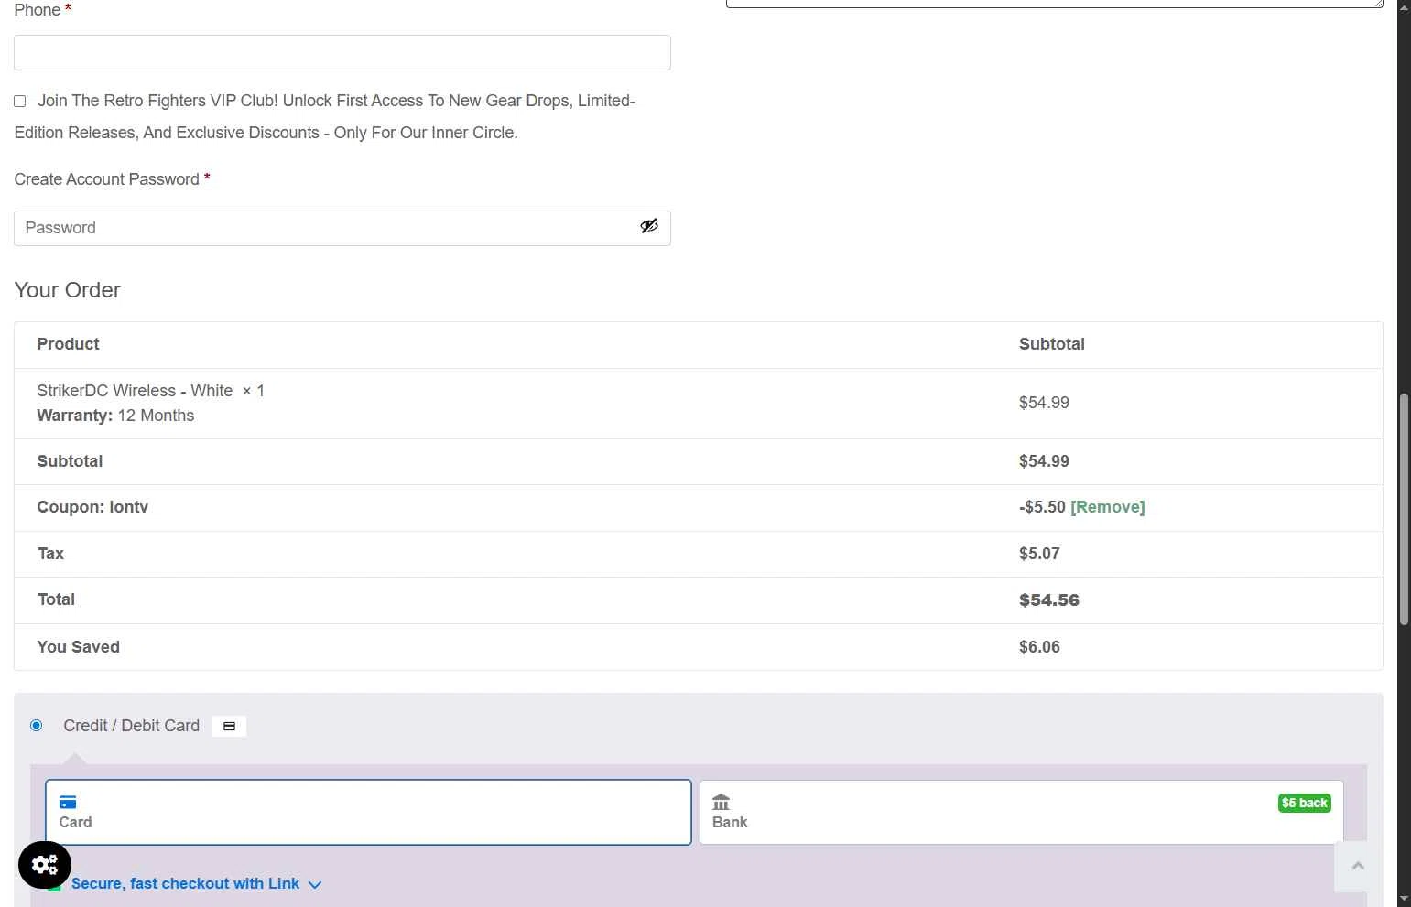This screenshot has width=1411, height=907.
Task: Focus the Phone input field
Action: [342, 52]
